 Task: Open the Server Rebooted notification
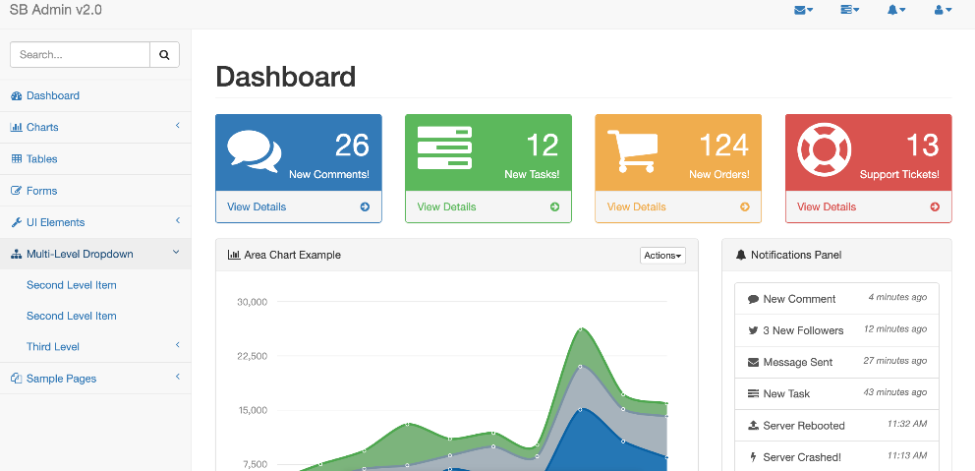click(x=837, y=426)
